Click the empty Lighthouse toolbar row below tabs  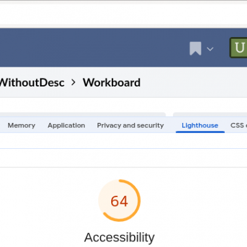(x=124, y=141)
